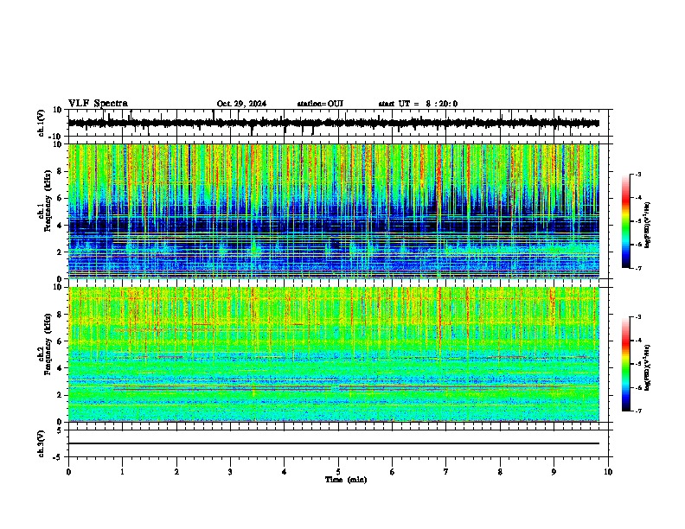
Task: Click the ch.2 spectrogram plot
Action: 334,354
